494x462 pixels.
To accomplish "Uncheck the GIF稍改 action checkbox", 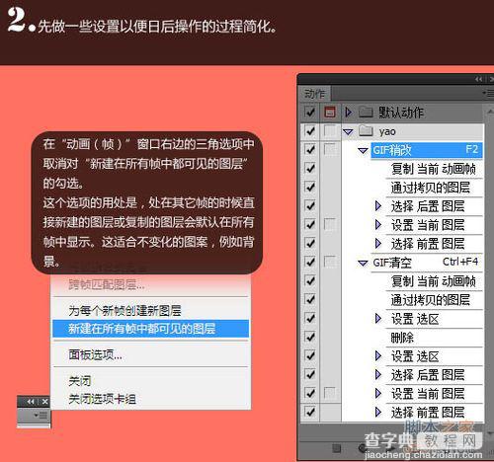I will pos(310,150).
